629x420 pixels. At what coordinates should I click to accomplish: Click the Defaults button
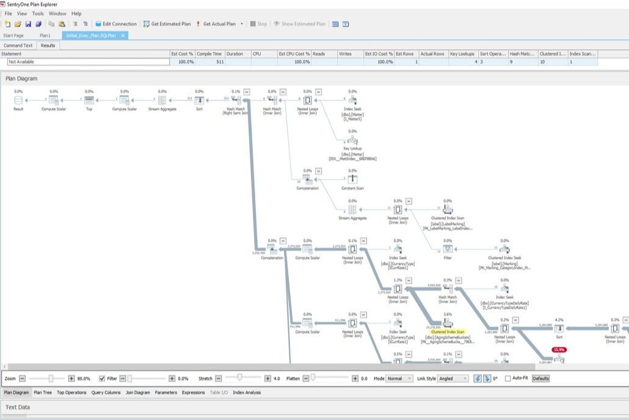[x=540, y=378]
